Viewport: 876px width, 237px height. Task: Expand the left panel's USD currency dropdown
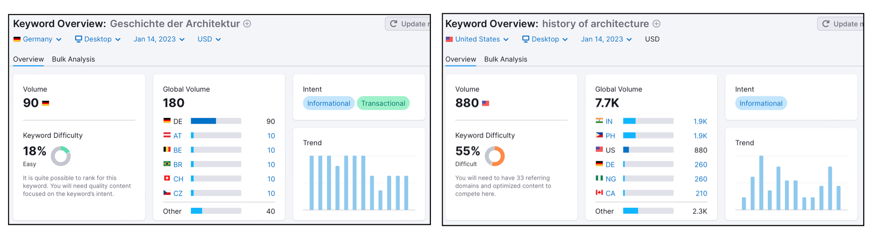tap(209, 39)
